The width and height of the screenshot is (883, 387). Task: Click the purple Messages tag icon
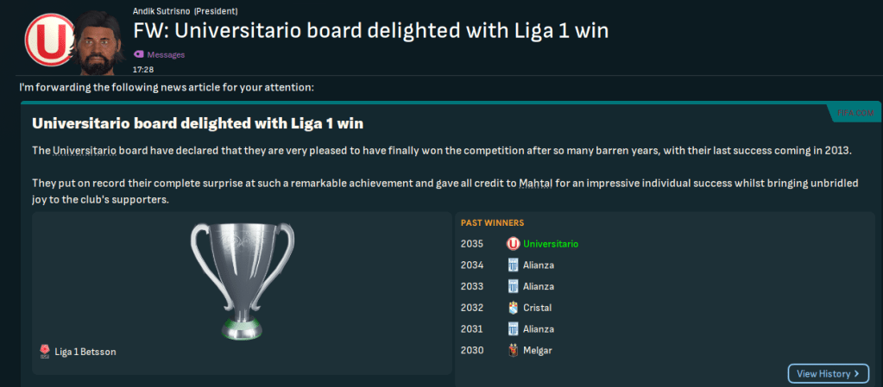click(138, 54)
